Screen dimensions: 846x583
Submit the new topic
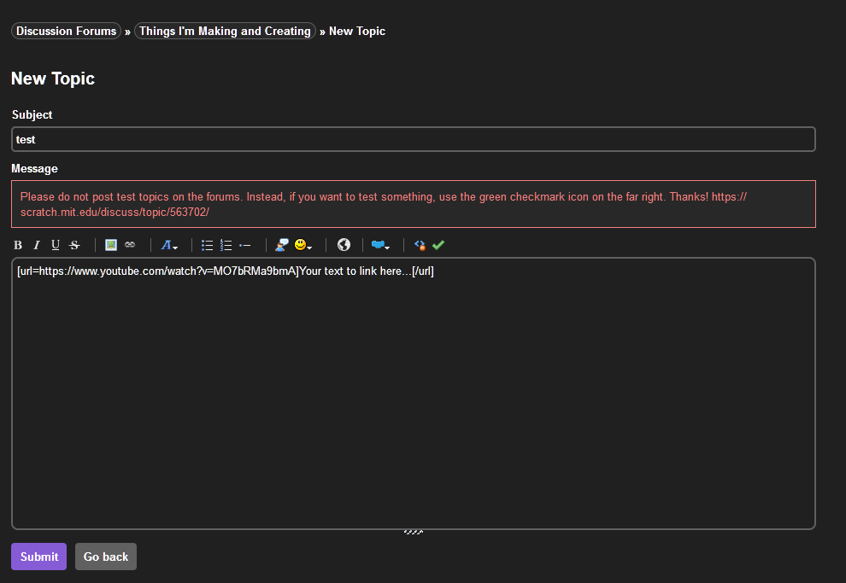click(x=38, y=556)
